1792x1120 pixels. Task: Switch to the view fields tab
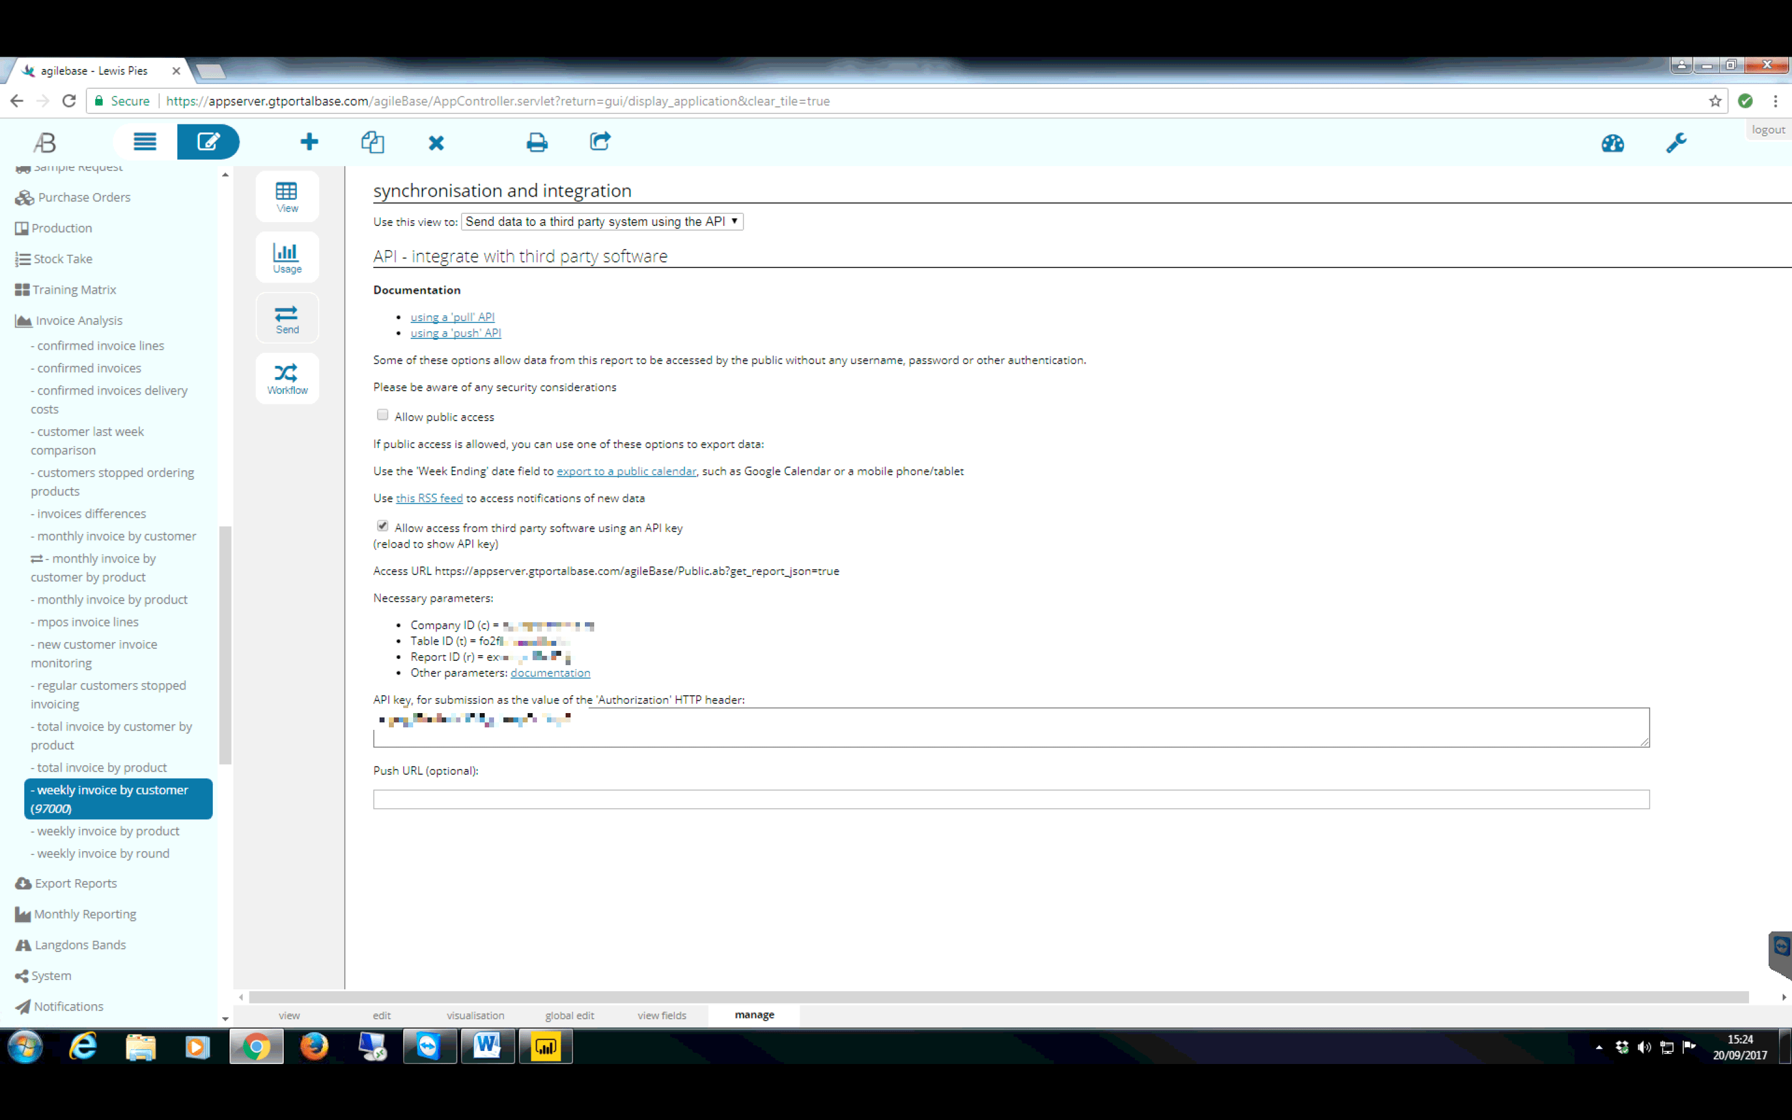(x=661, y=1015)
